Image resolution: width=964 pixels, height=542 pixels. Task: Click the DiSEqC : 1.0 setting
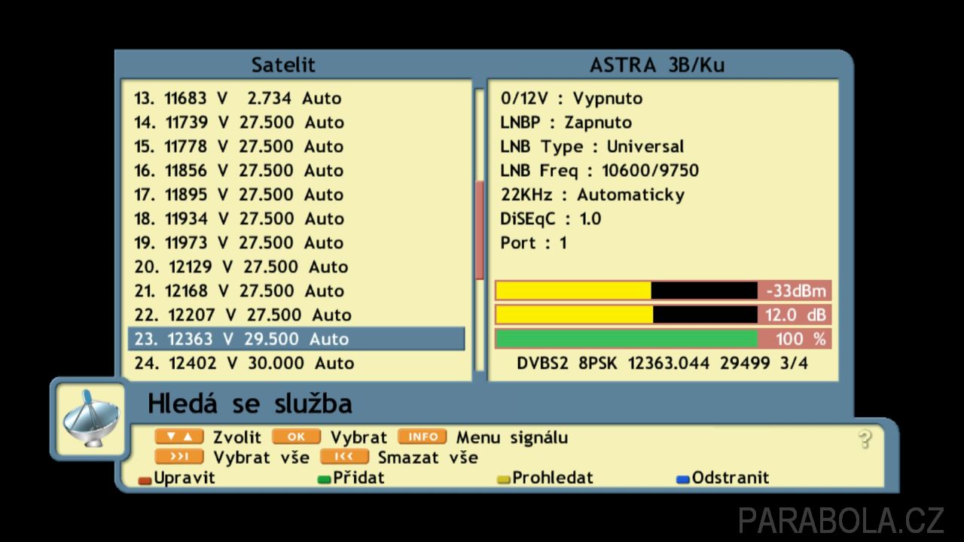(x=551, y=218)
